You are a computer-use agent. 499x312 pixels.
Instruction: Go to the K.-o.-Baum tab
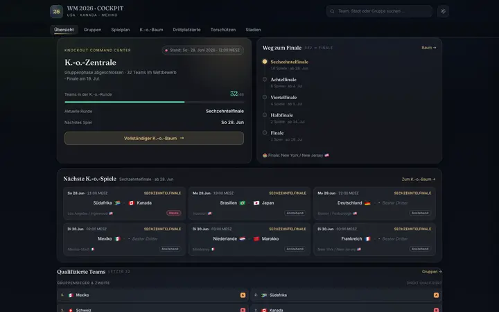pyautogui.click(x=151, y=30)
